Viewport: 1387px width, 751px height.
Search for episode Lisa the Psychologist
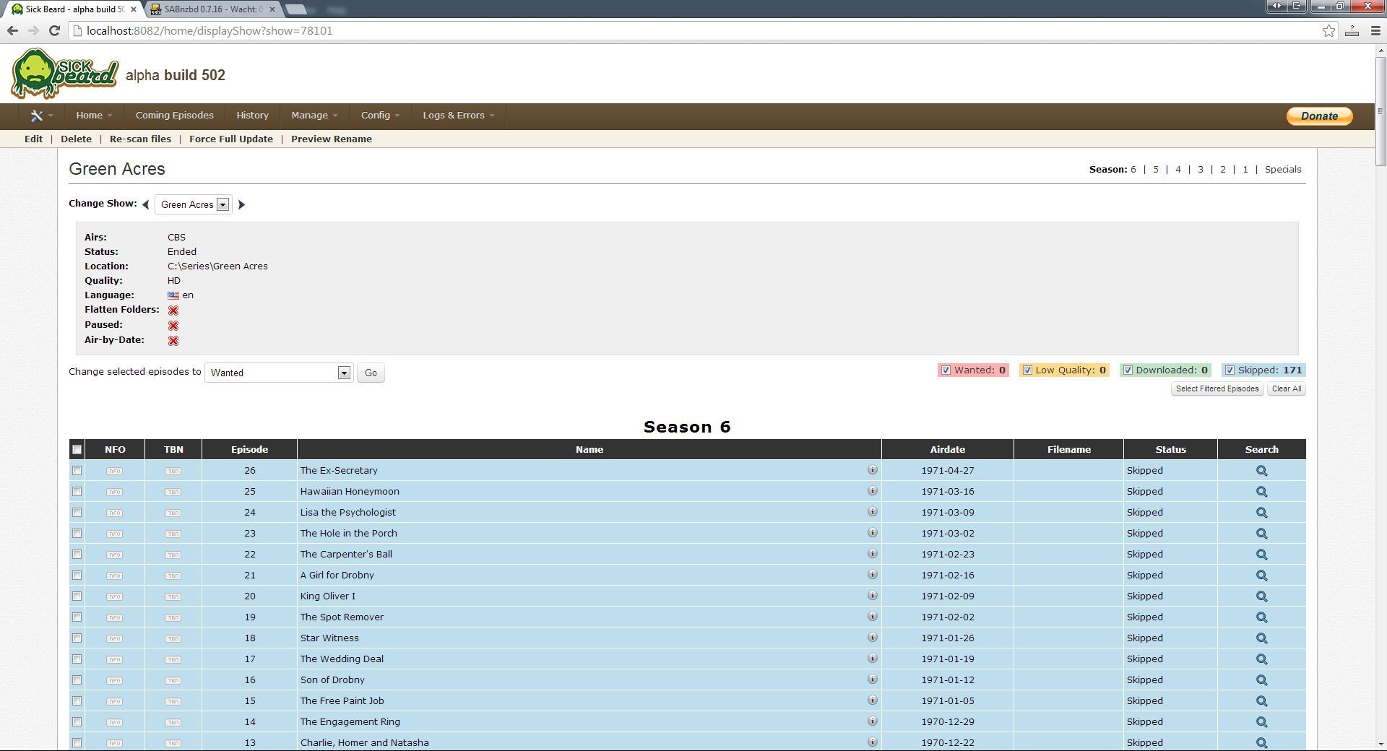pos(1261,513)
